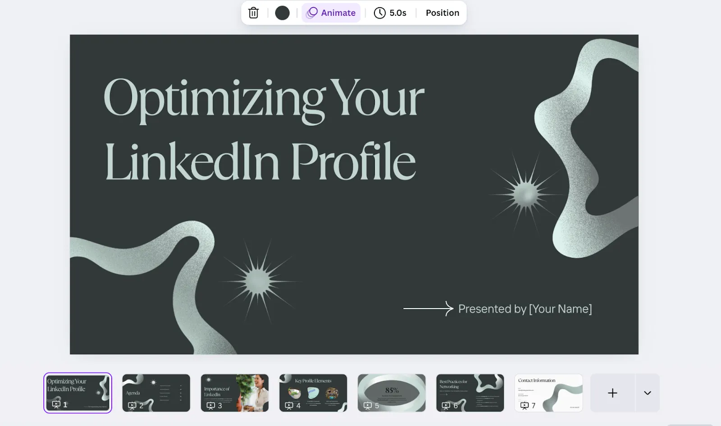The image size is (721, 426).
Task: Click the presentation icon on slide 4 thumbnail
Action: pos(289,405)
